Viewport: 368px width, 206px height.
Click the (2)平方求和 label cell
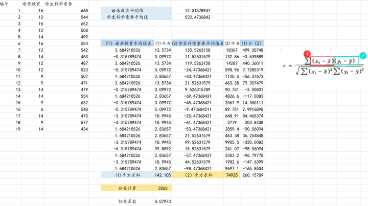pos(198,175)
